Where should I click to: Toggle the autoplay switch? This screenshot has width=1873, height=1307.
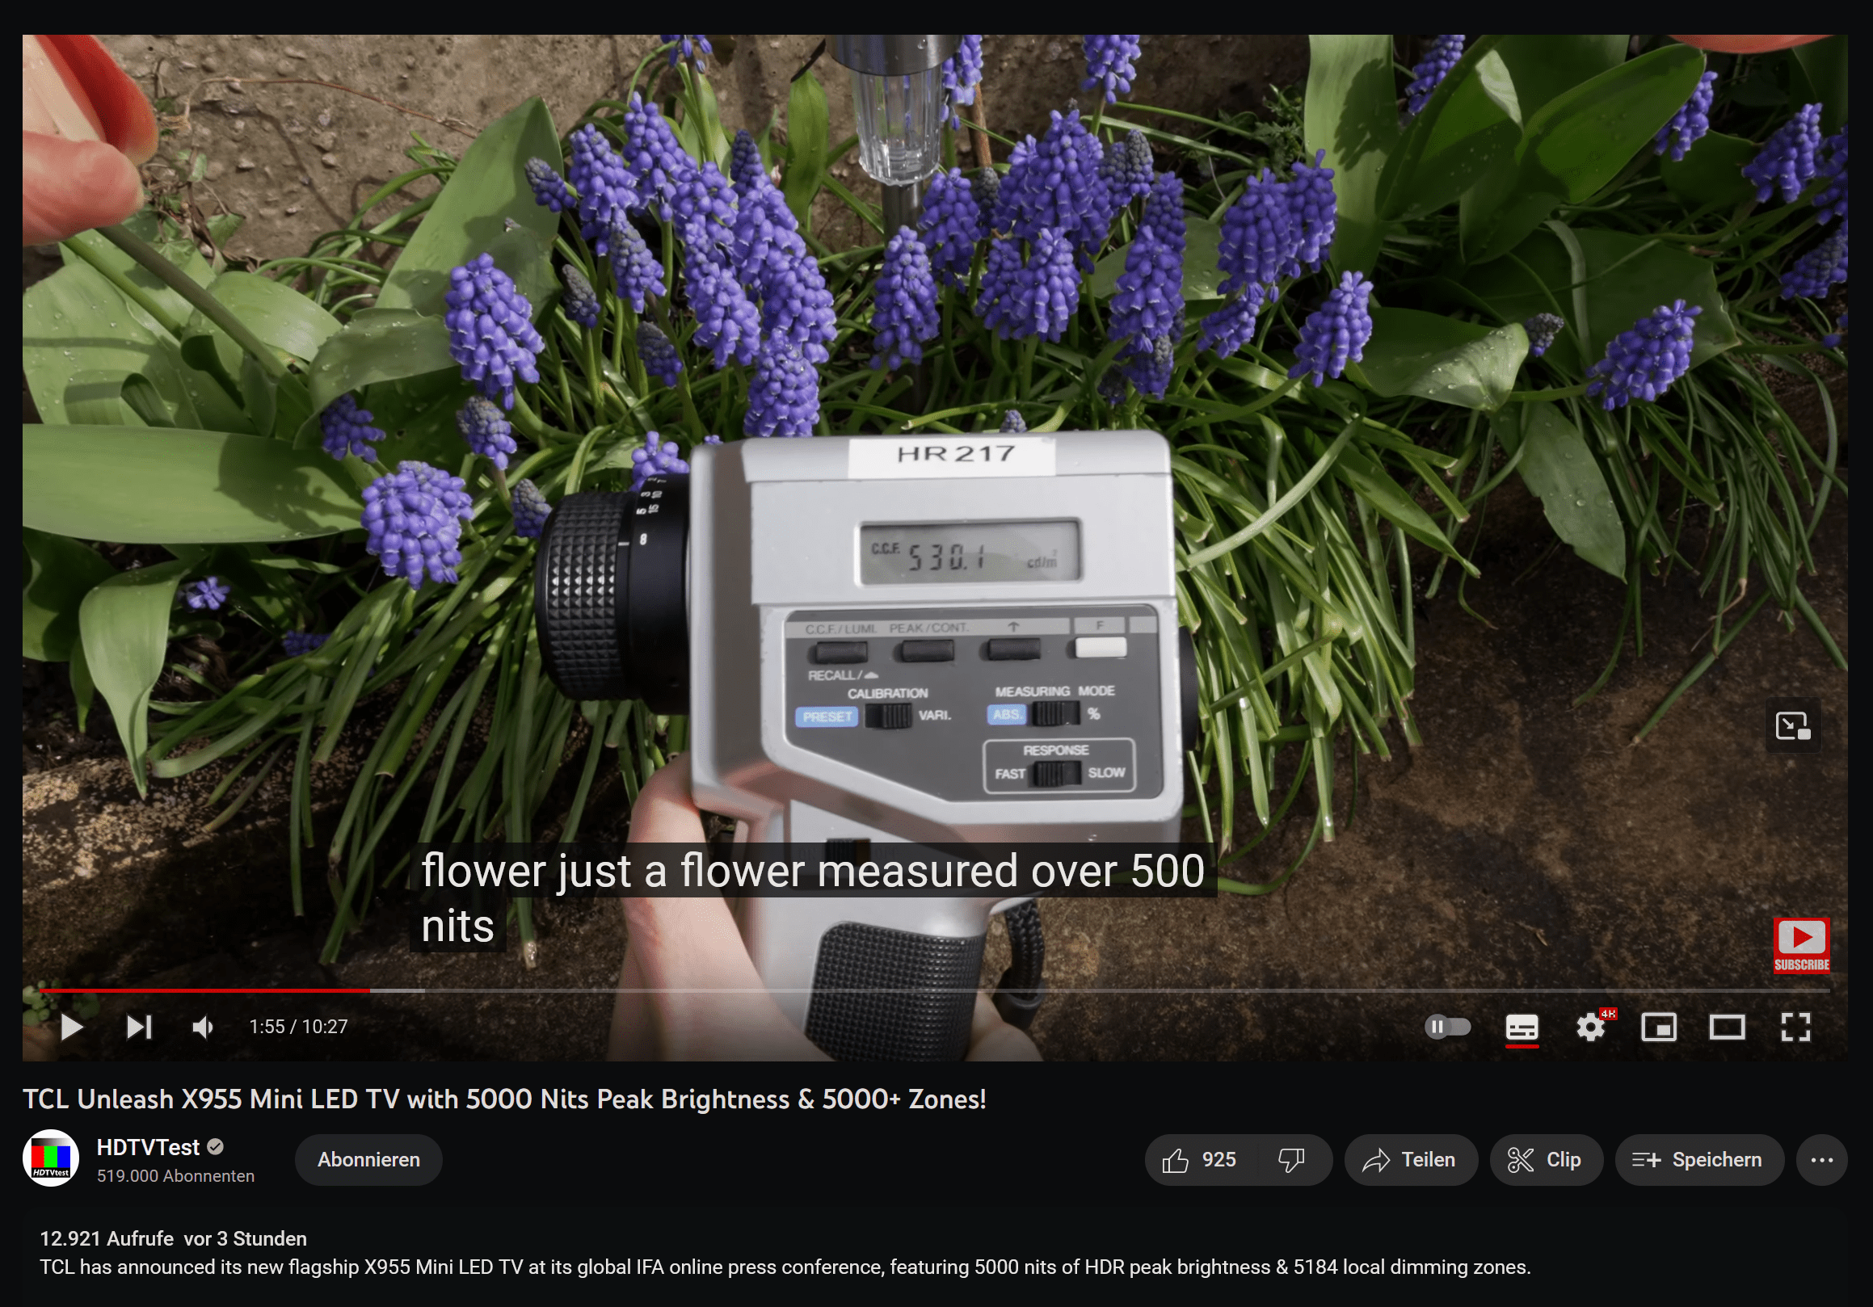tap(1448, 1027)
